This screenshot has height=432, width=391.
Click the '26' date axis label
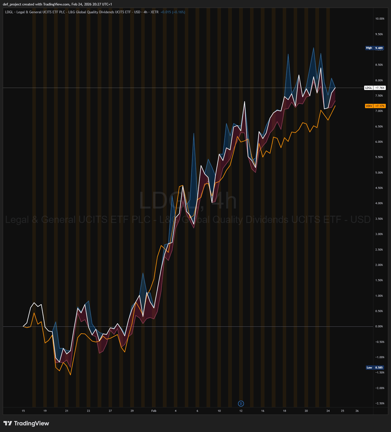click(x=357, y=411)
